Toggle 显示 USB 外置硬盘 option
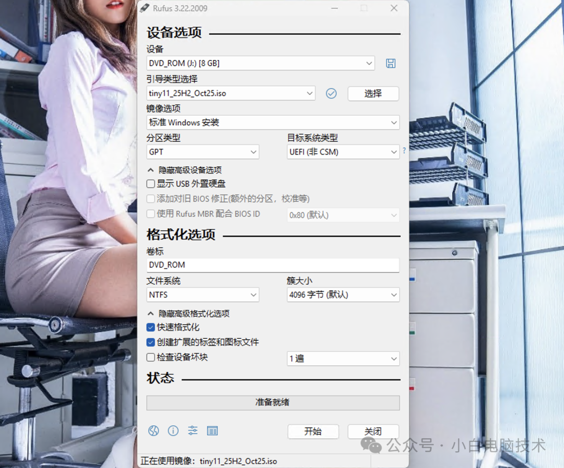This screenshot has height=468, width=564. click(x=150, y=184)
